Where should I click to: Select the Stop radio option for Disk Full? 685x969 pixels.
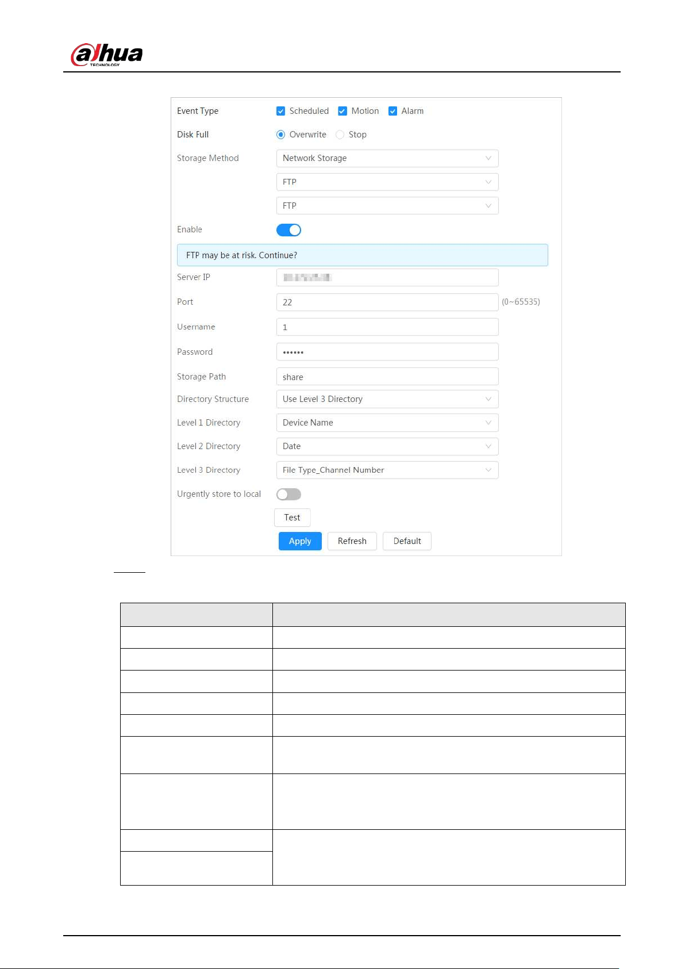tap(340, 135)
